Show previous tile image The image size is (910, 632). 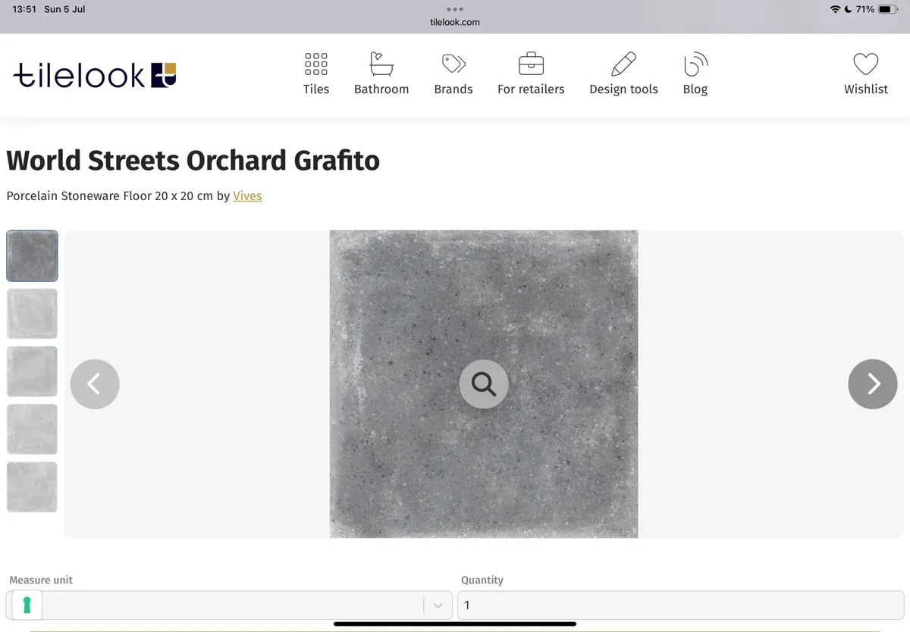95,384
